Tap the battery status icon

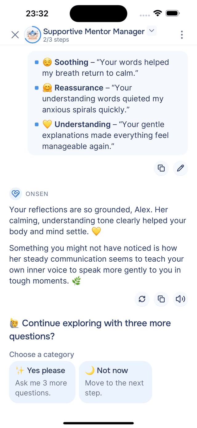tap(172, 13)
